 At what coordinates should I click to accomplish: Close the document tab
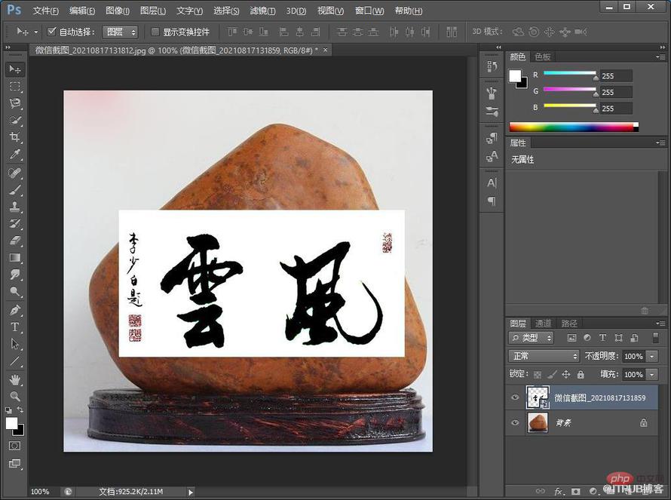(x=325, y=50)
